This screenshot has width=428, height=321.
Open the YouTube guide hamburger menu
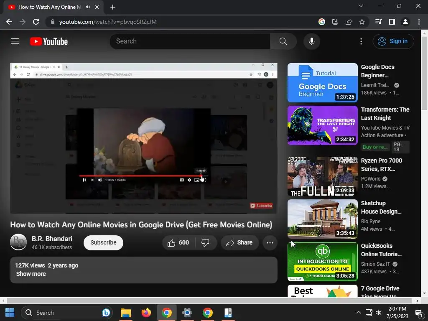15,41
